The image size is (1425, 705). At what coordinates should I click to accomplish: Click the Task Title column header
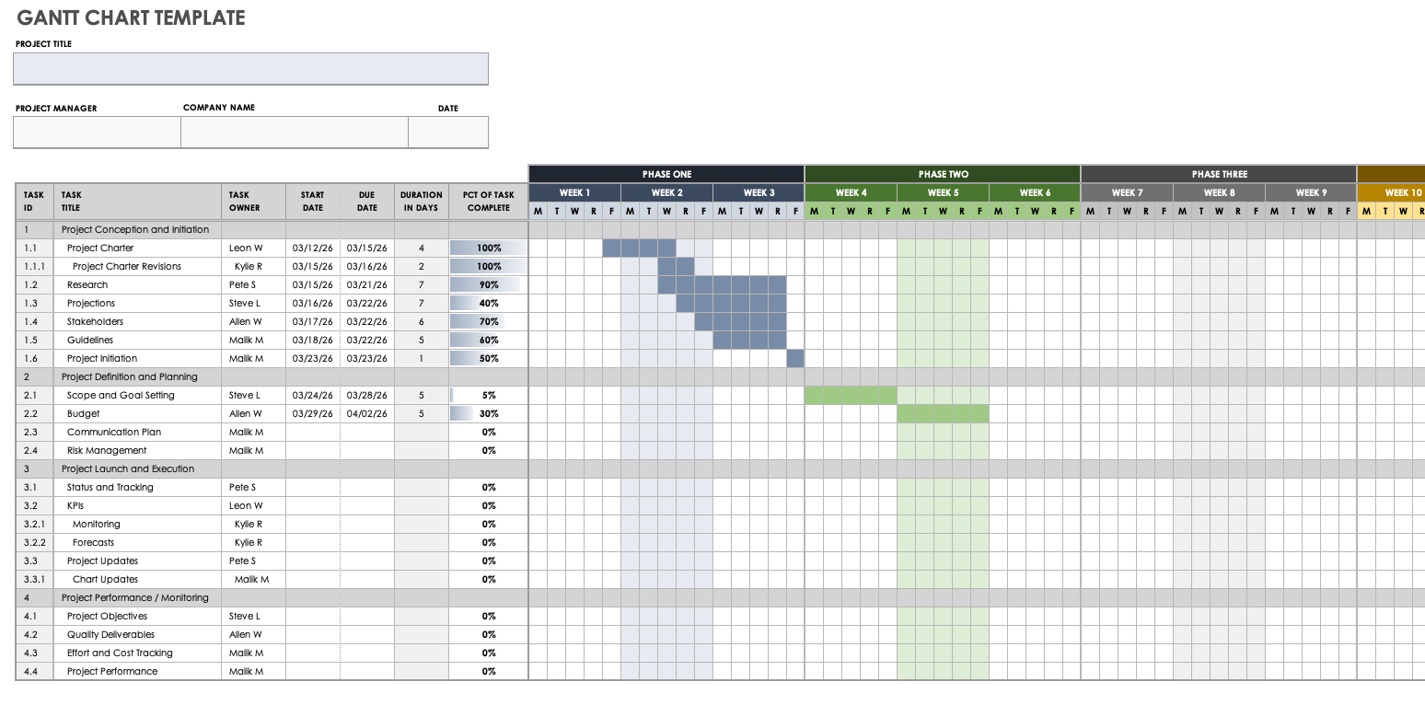(138, 202)
